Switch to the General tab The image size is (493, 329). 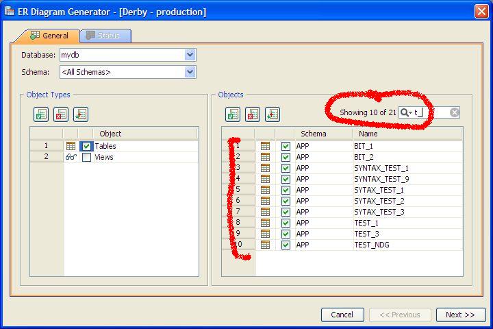49,36
